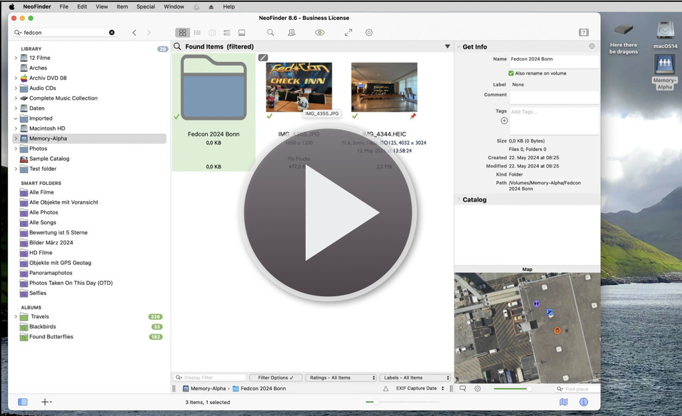Open the Special menu
Image resolution: width=682 pixels, height=416 pixels.
tap(146, 7)
